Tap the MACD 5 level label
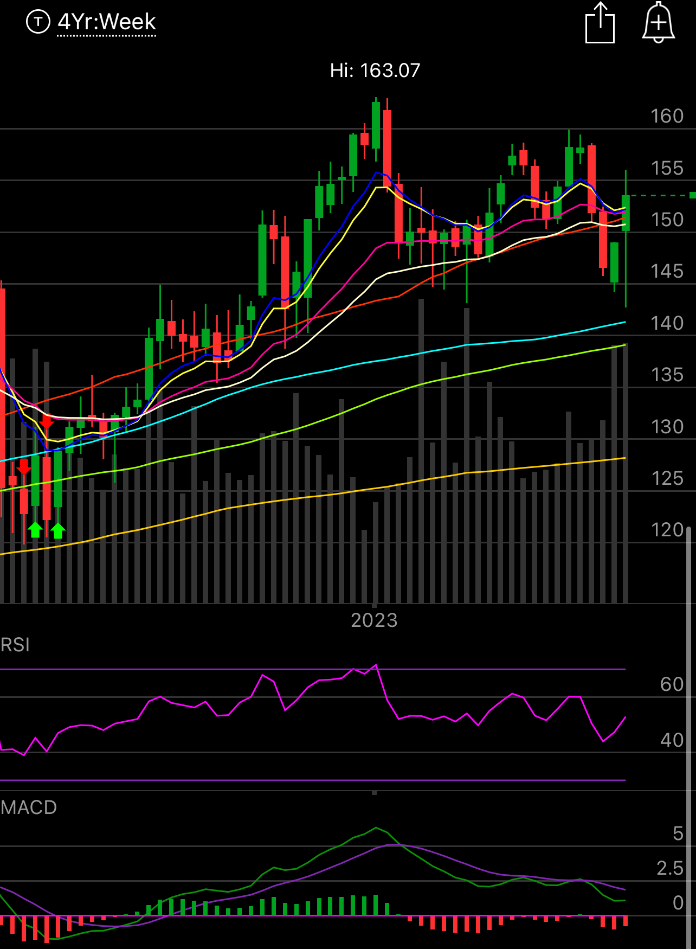 678,833
